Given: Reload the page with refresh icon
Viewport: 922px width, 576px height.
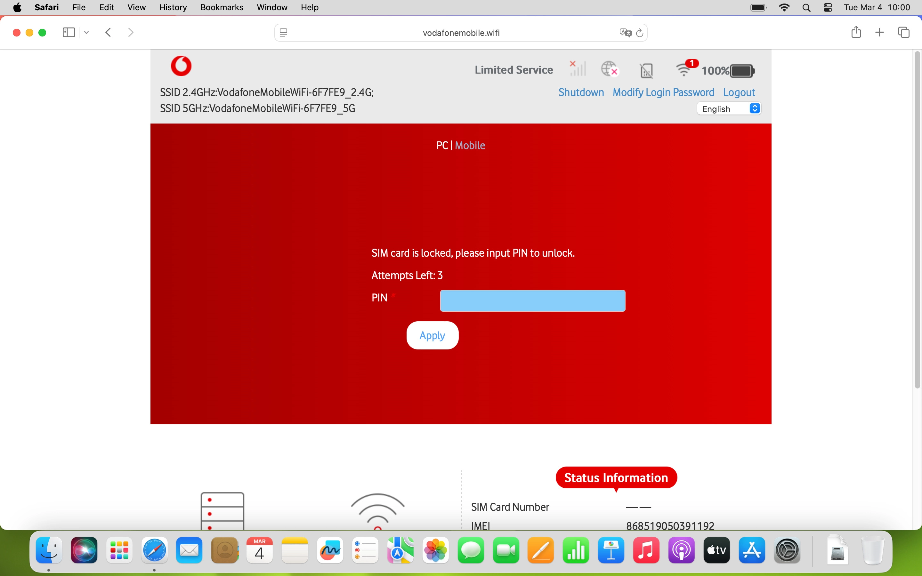Looking at the screenshot, I should [640, 33].
